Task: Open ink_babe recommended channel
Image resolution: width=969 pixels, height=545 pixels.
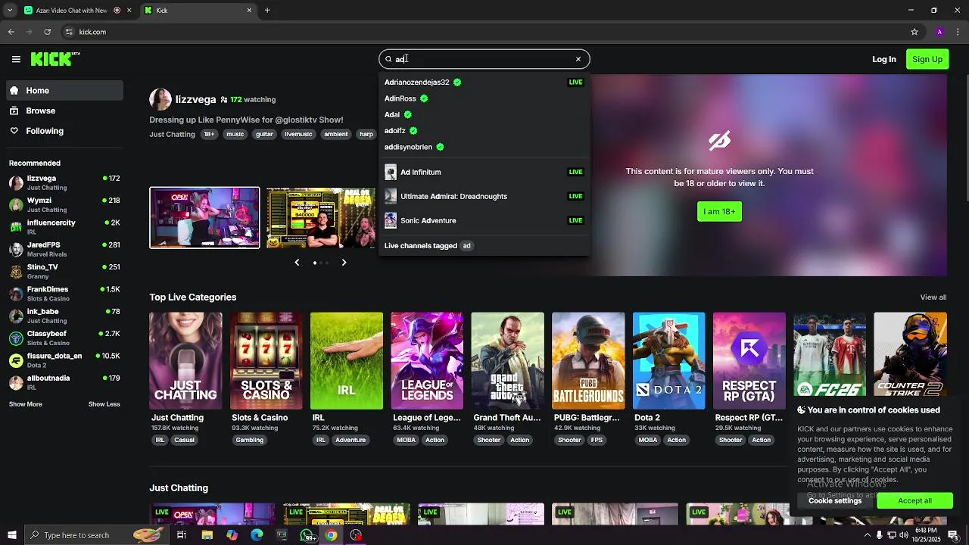Action: (x=65, y=316)
